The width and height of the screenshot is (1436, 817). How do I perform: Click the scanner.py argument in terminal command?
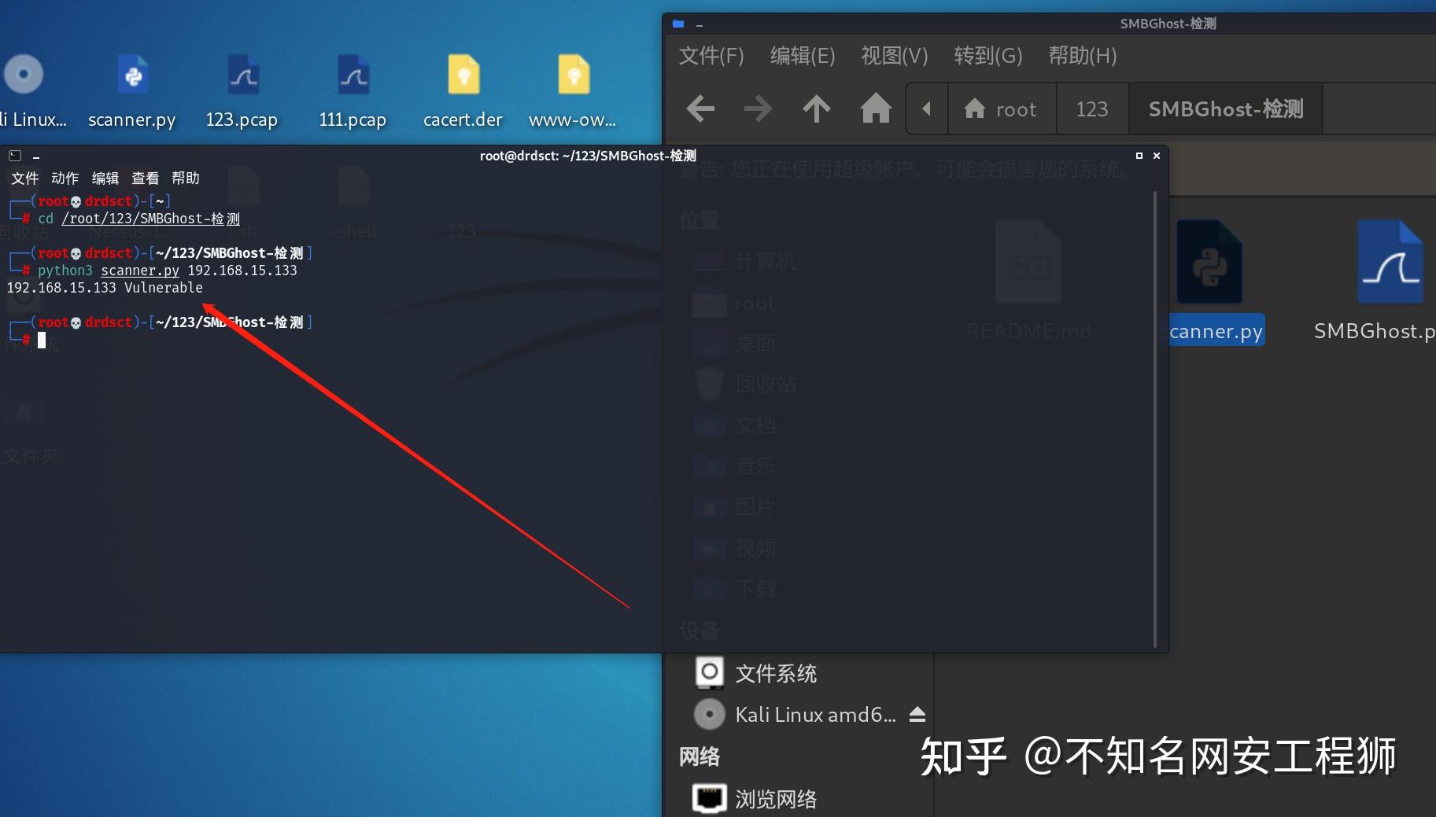point(140,270)
